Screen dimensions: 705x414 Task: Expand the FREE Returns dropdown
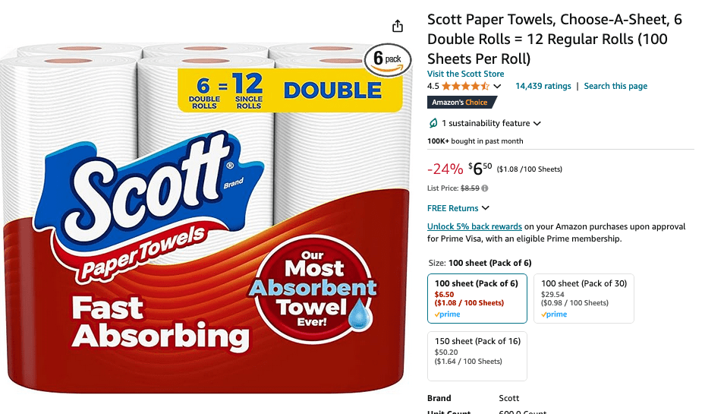click(x=486, y=208)
